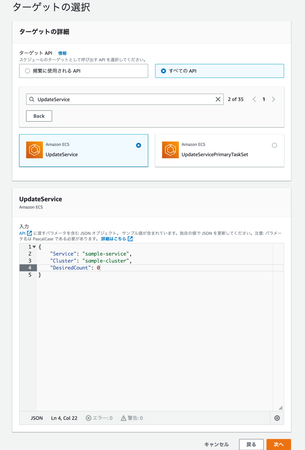Click the warning count icon in the status bar
305x450 pixels.
click(123, 418)
